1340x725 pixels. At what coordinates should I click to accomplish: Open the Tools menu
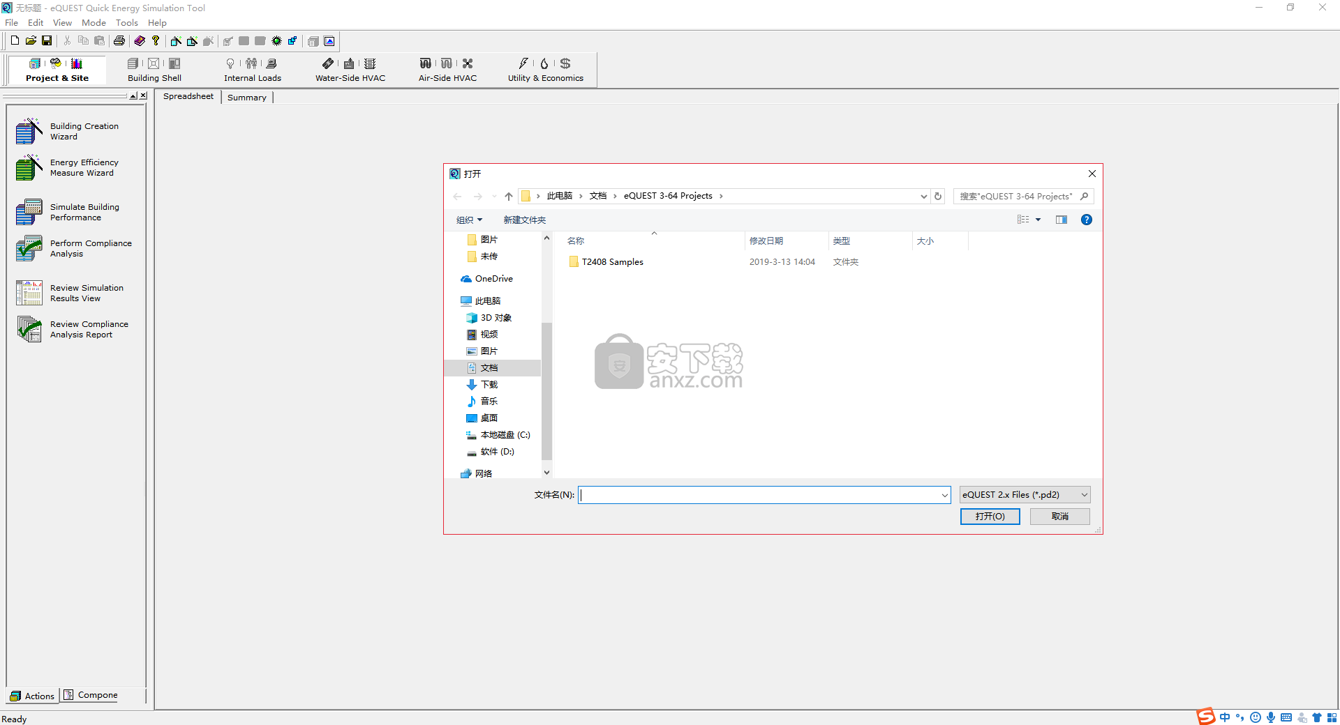126,23
